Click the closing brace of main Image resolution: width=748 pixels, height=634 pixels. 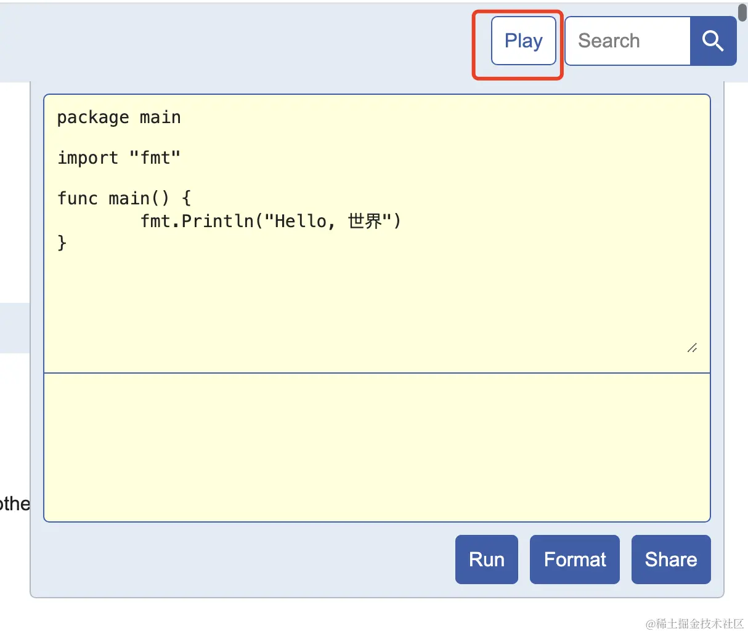[62, 243]
